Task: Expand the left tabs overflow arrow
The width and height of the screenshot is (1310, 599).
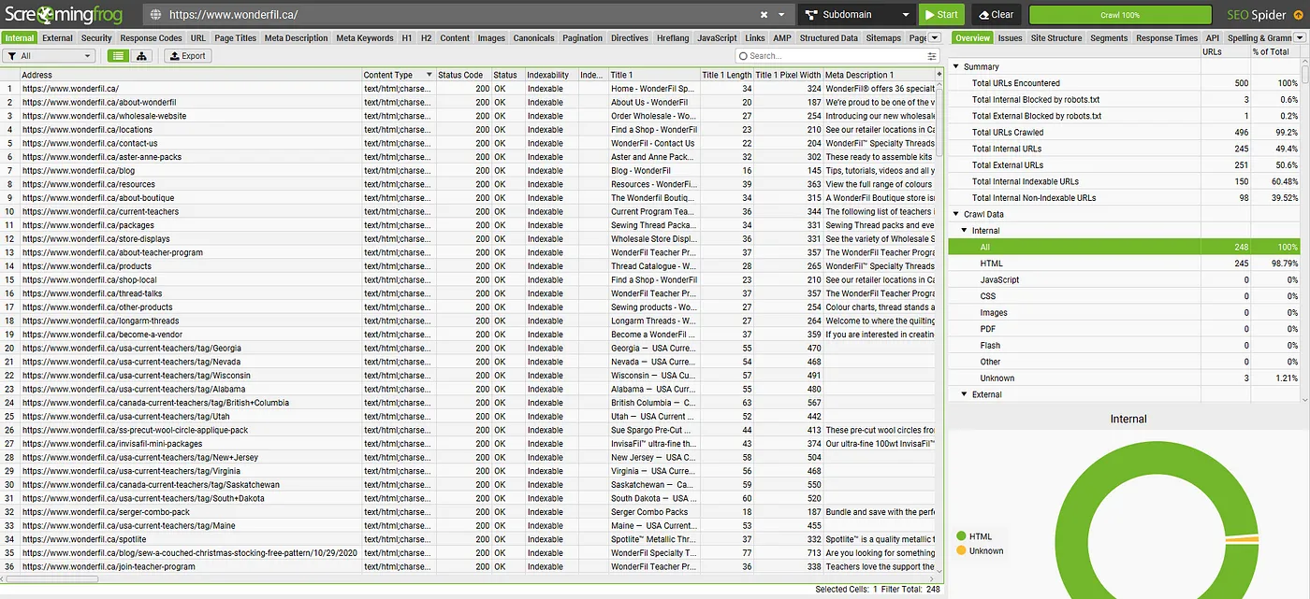Action: tap(934, 38)
